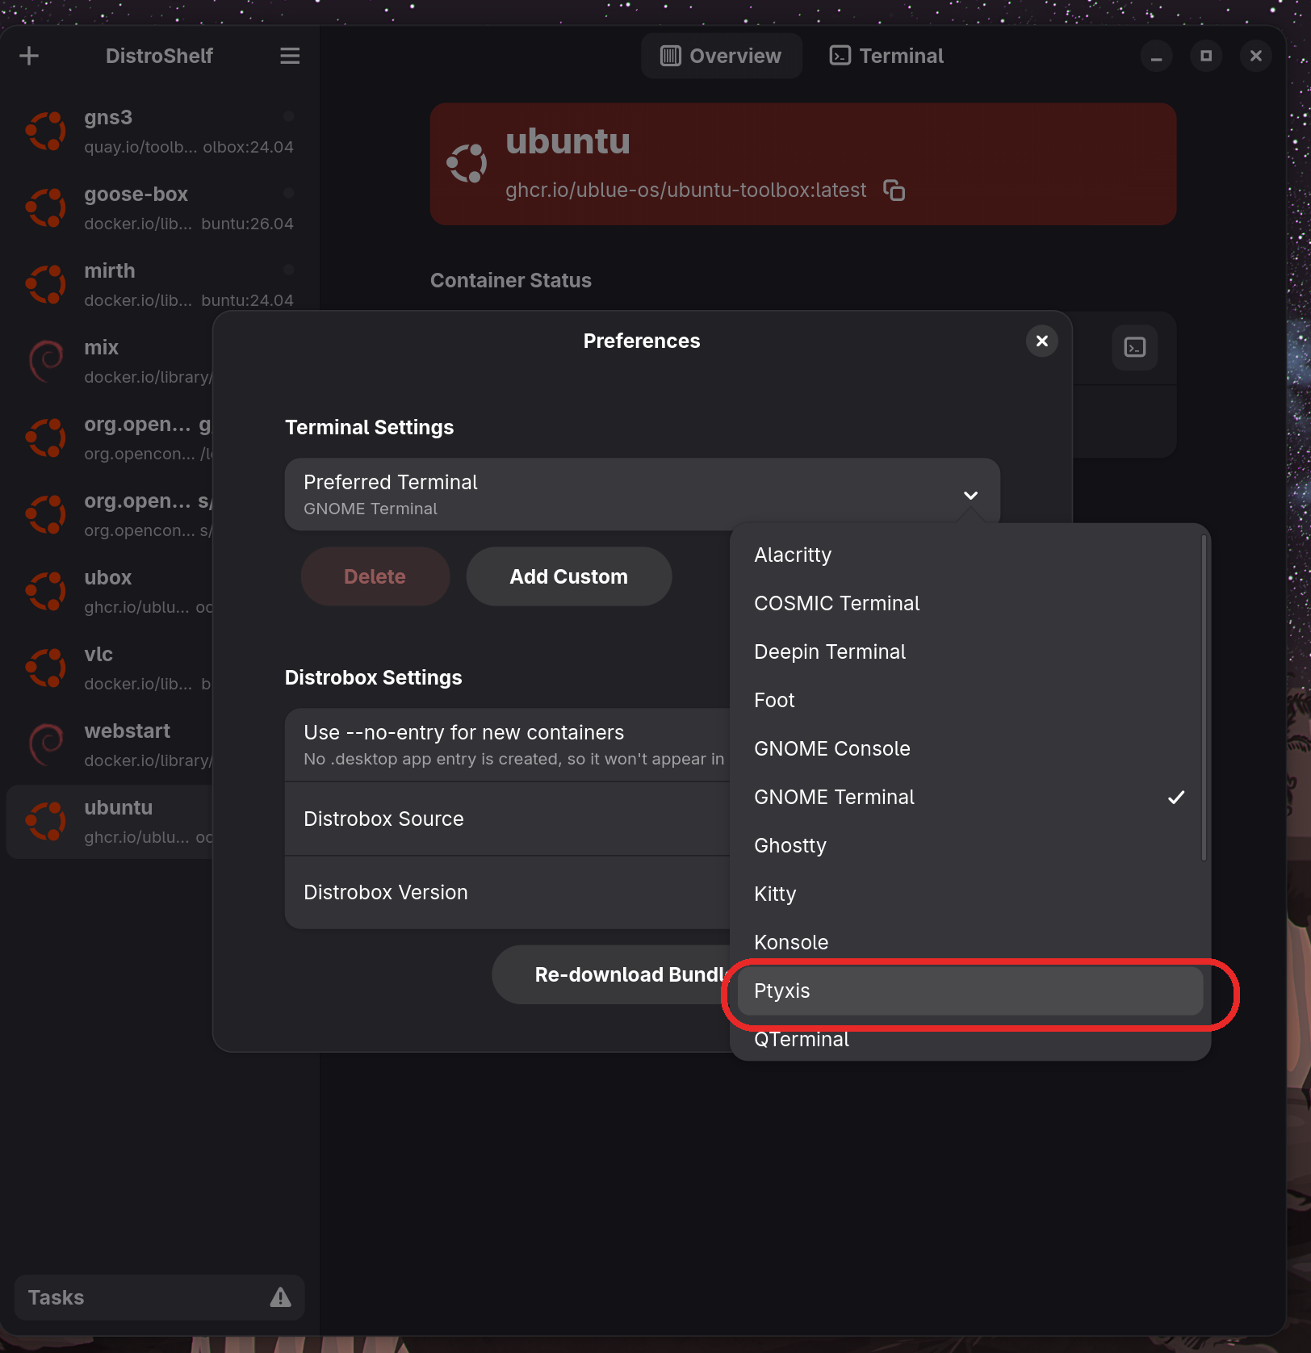Click the Distrobox Source row

point(507,819)
